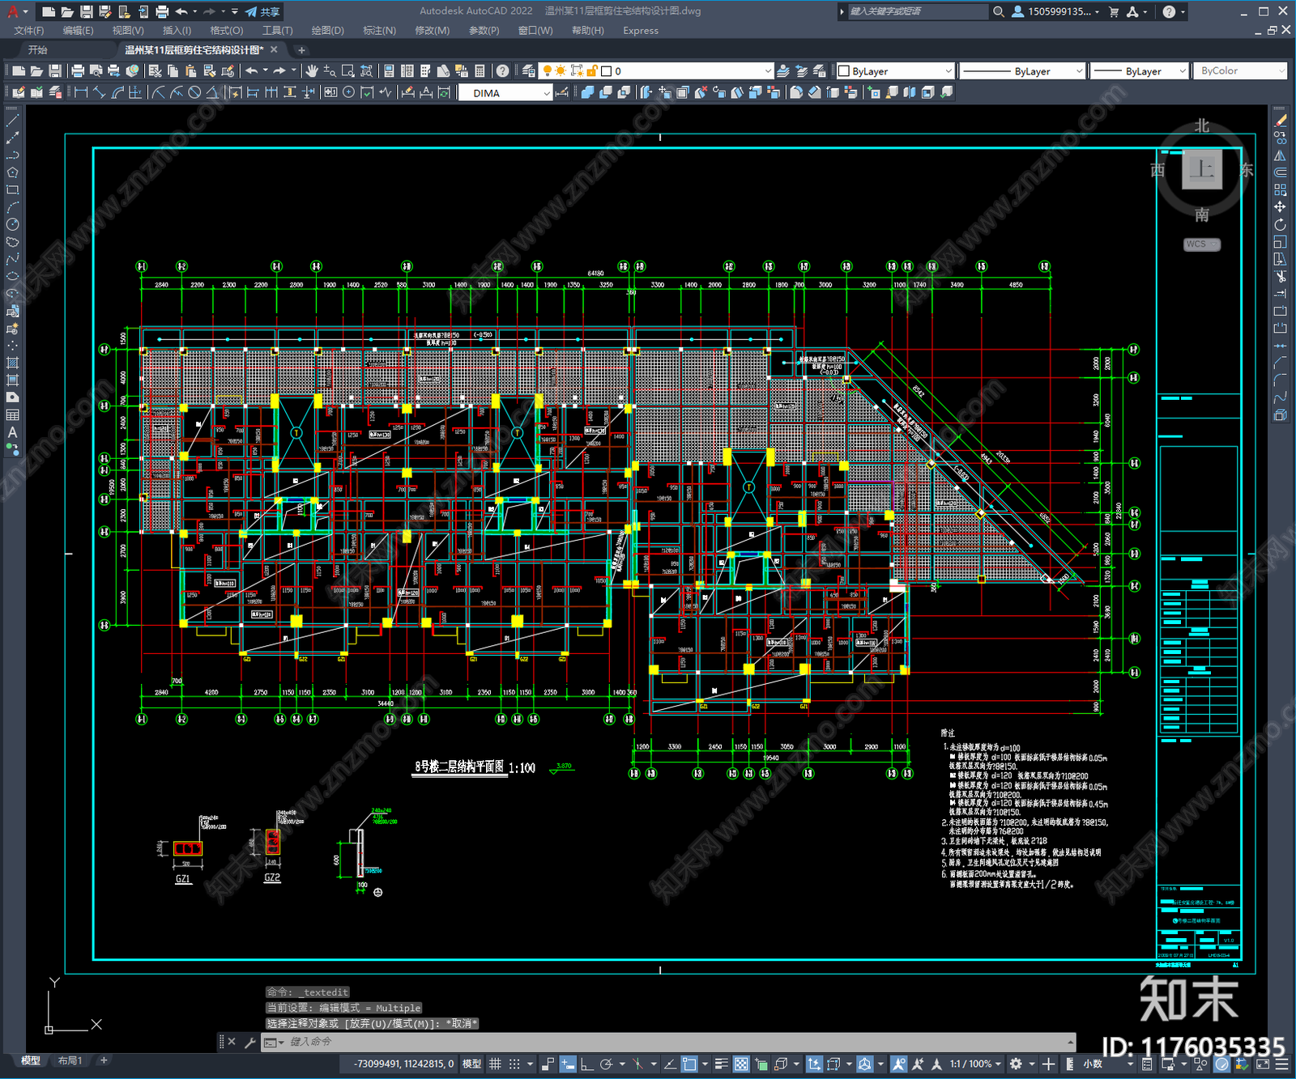Open the 绘图(D) menu
Screen dimensions: 1296x1079
click(x=327, y=31)
